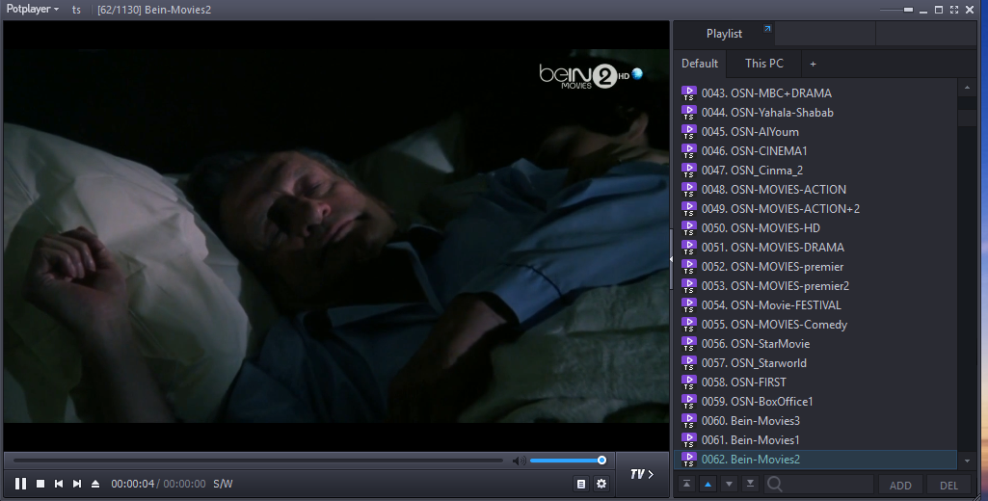Viewport: 988px width, 501px height.
Task: Open the settings gear in control bar
Action: (x=601, y=484)
